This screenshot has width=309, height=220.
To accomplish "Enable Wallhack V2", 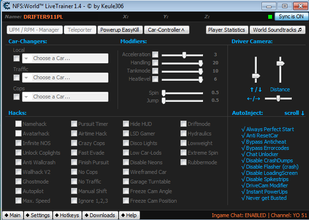I will click(x=19, y=172).
